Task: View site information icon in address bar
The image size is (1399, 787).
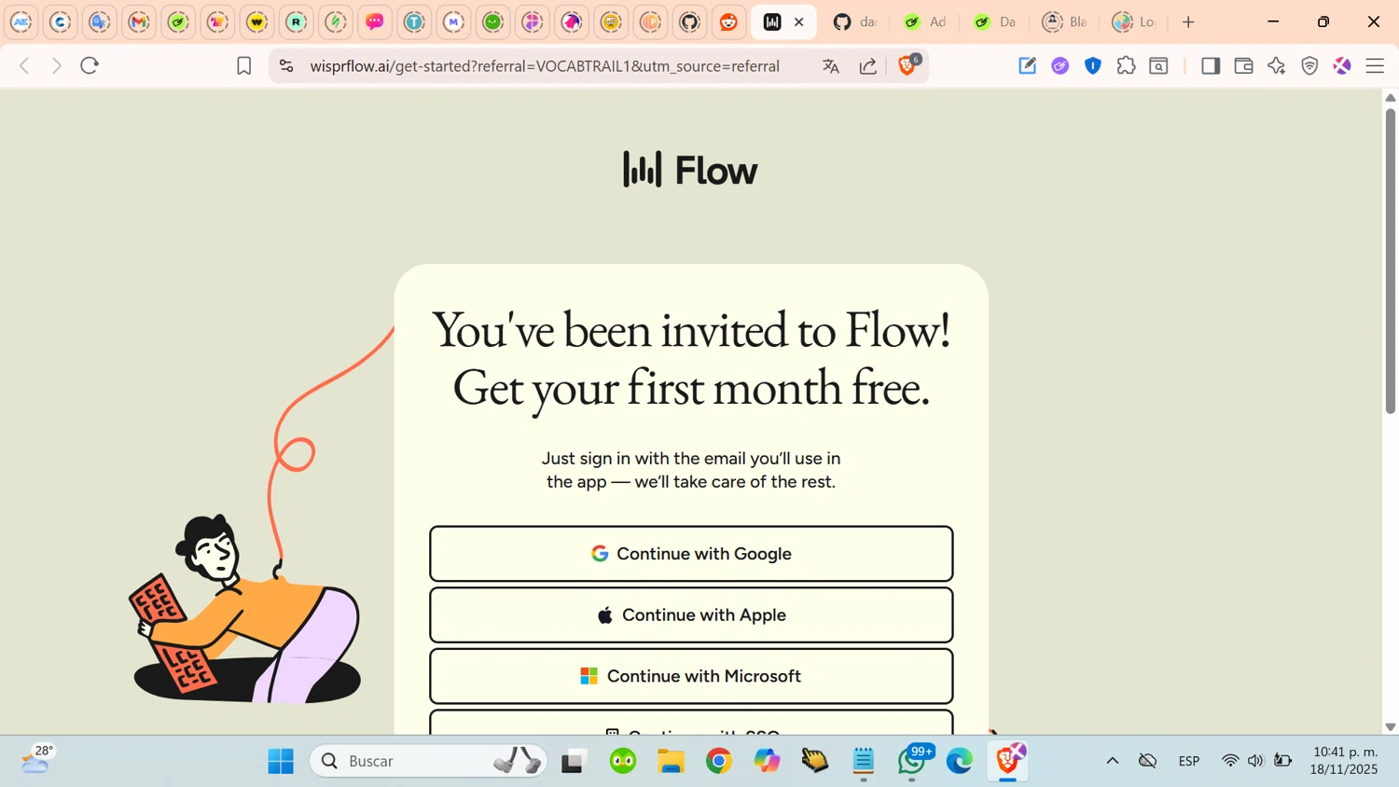Action: coord(286,65)
